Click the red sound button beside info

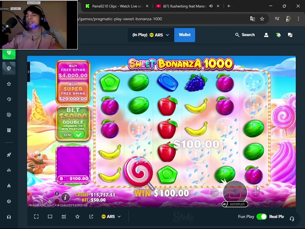click(57, 201)
